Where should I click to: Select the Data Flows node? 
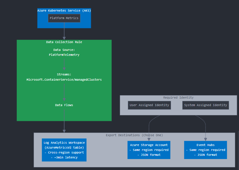coord(64,105)
